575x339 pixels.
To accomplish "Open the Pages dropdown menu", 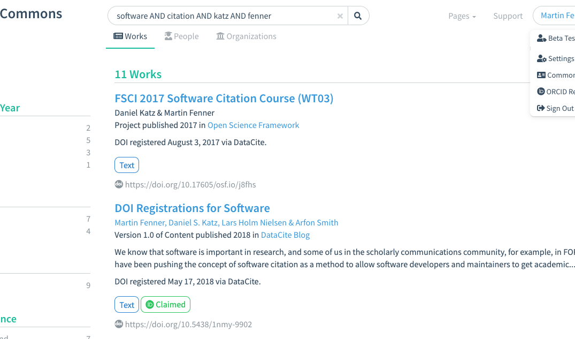I will click(462, 16).
